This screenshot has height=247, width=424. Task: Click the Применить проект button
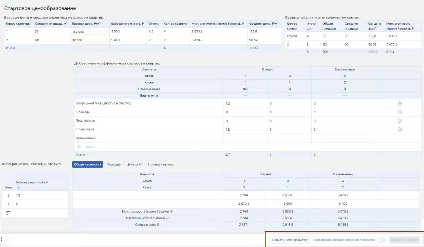404,240
